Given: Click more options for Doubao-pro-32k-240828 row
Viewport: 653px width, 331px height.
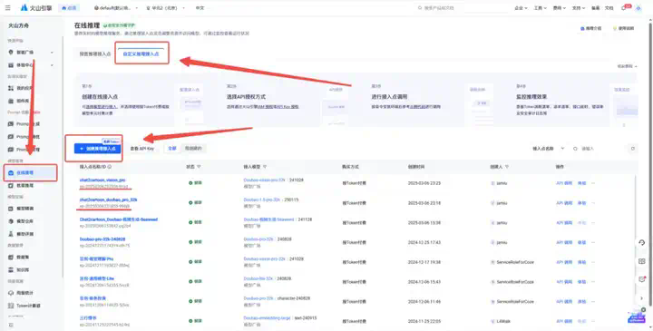Looking at the screenshot, I should pos(593,242).
